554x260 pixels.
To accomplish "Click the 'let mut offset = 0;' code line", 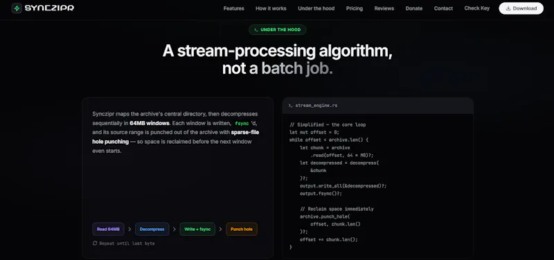I will click(314, 132).
